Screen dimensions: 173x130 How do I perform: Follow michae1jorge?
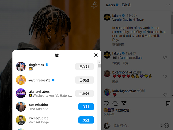coord(86,120)
